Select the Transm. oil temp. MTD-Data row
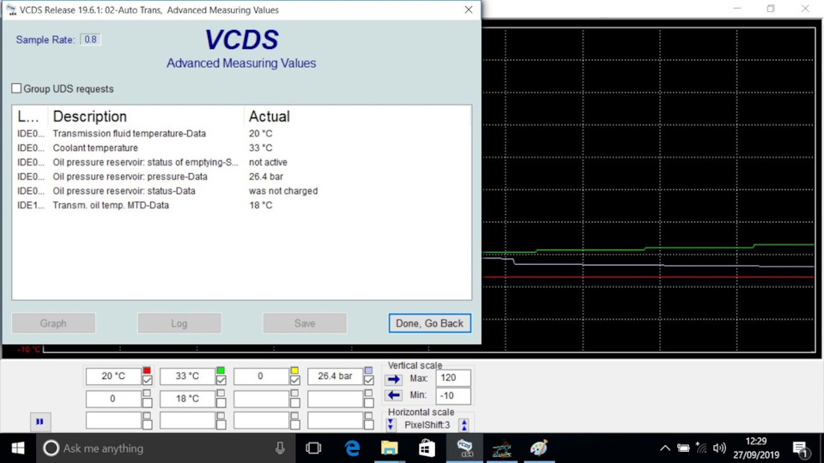This screenshot has height=463, width=824. click(x=242, y=205)
